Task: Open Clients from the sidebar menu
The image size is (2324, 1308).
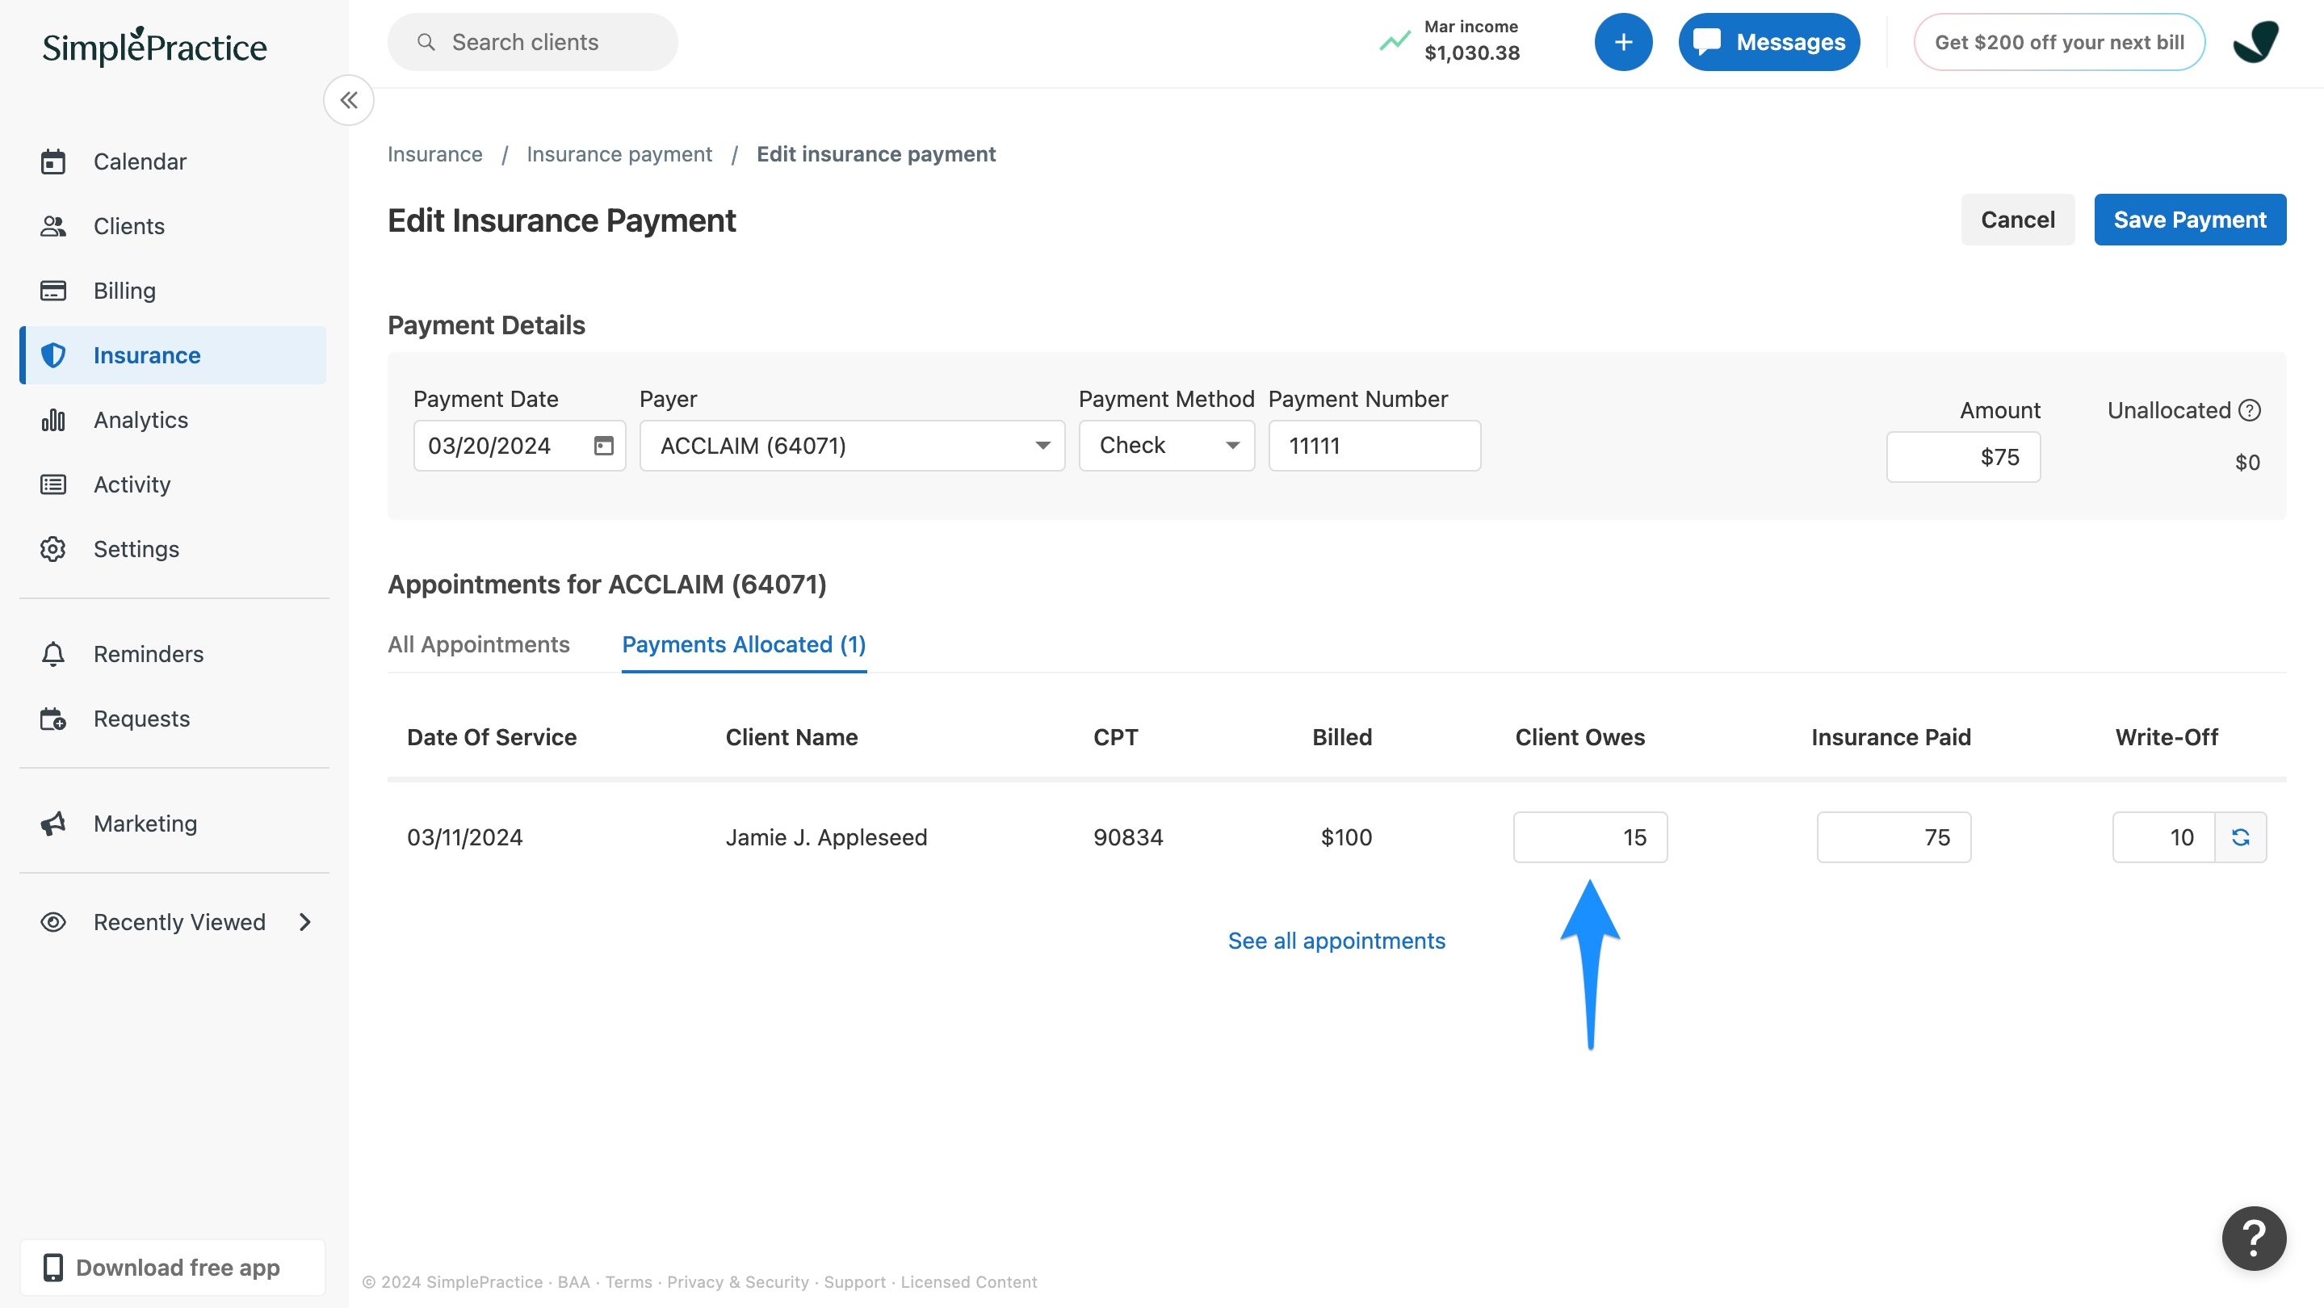Action: click(172, 226)
